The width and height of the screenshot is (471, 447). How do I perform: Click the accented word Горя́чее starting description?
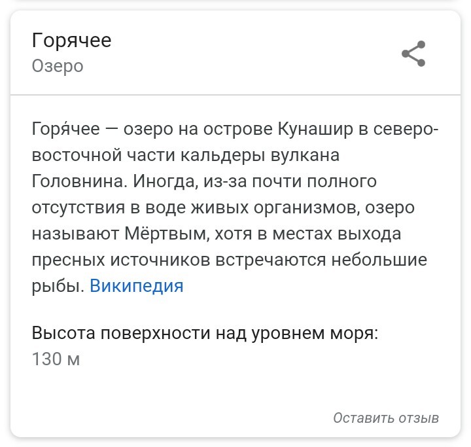[x=66, y=129]
